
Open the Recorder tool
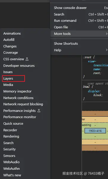[10, 130]
